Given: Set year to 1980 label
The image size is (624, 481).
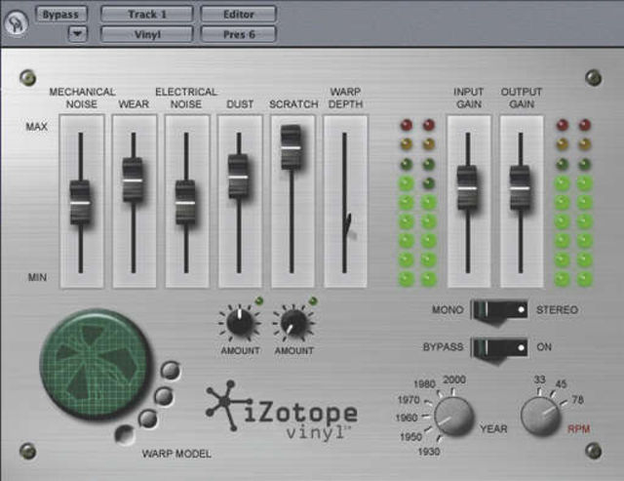Looking at the screenshot, I should (x=424, y=384).
